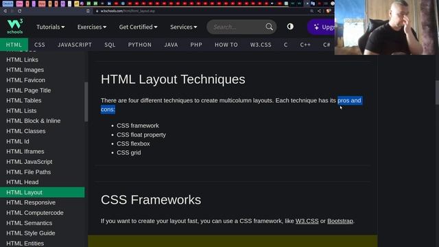Click the sparkle Upgrade button

[x=322, y=27]
